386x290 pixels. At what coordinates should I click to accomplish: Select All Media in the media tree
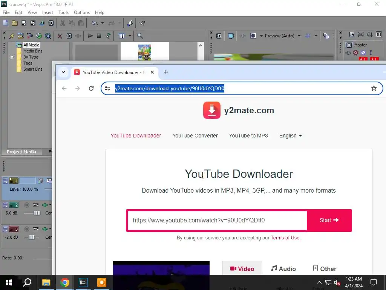click(x=31, y=45)
